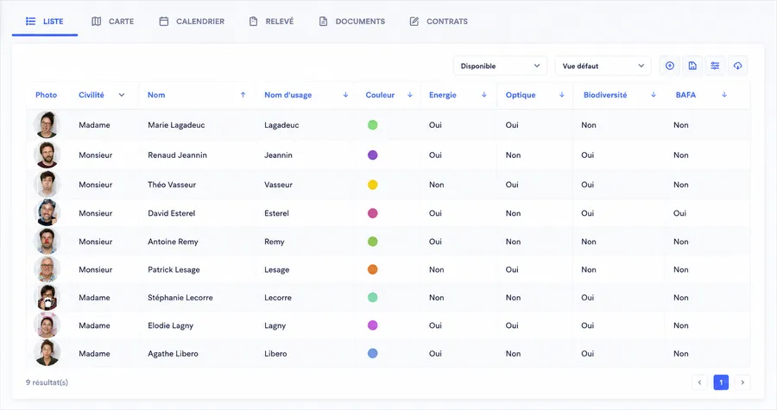Click the 9 résultat(s) count text
Image resolution: width=777 pixels, height=410 pixels.
coord(47,382)
